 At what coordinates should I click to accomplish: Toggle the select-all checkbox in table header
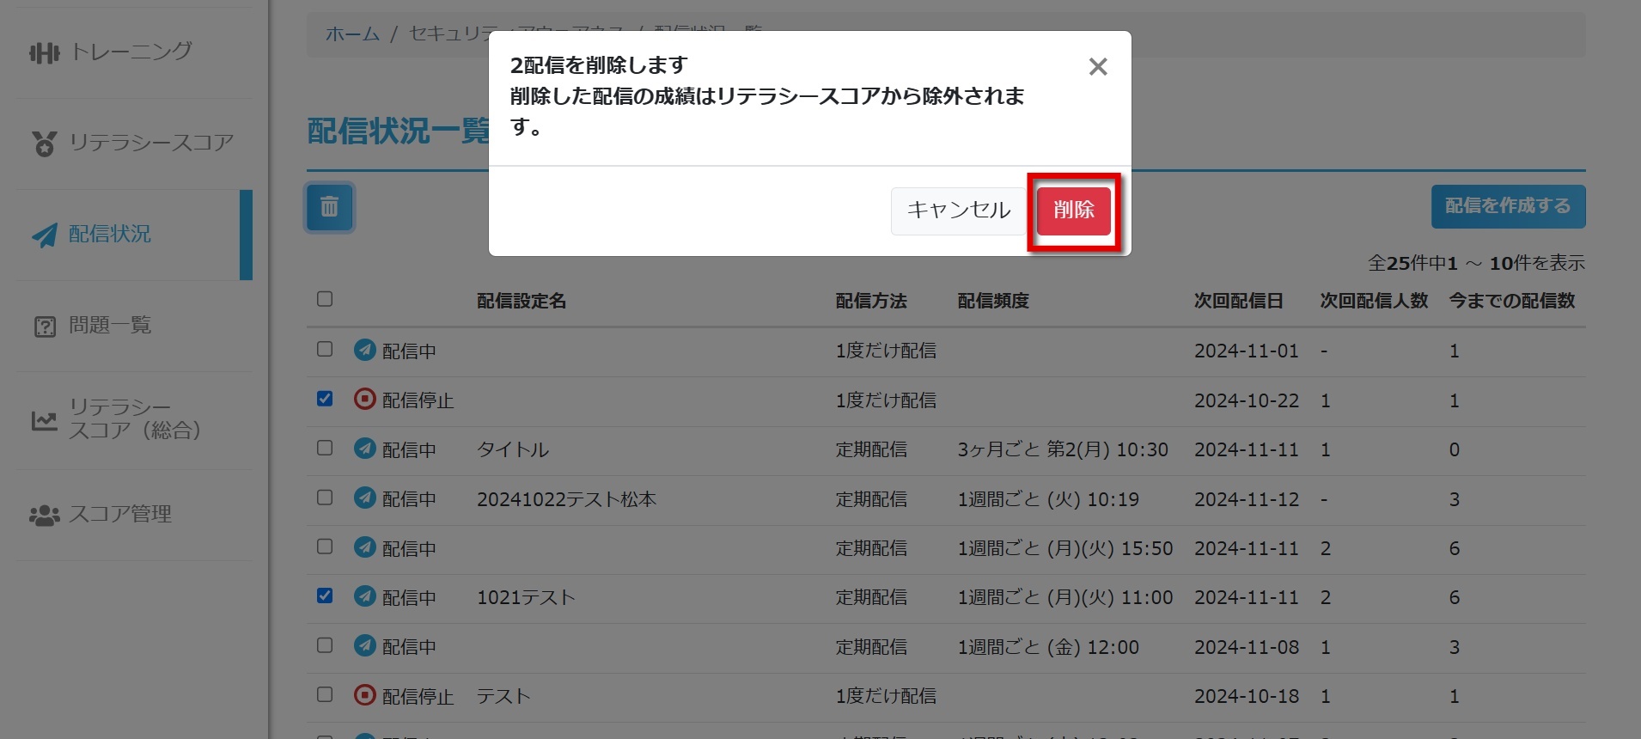click(325, 299)
